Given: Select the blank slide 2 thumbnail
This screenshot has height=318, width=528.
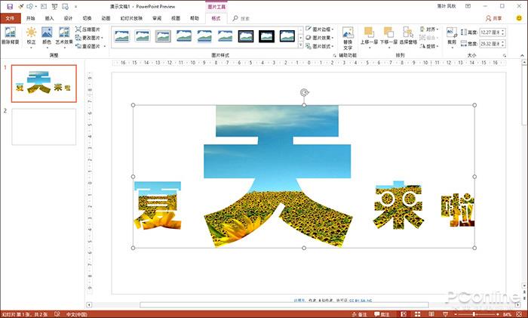Looking at the screenshot, I should coord(44,127).
